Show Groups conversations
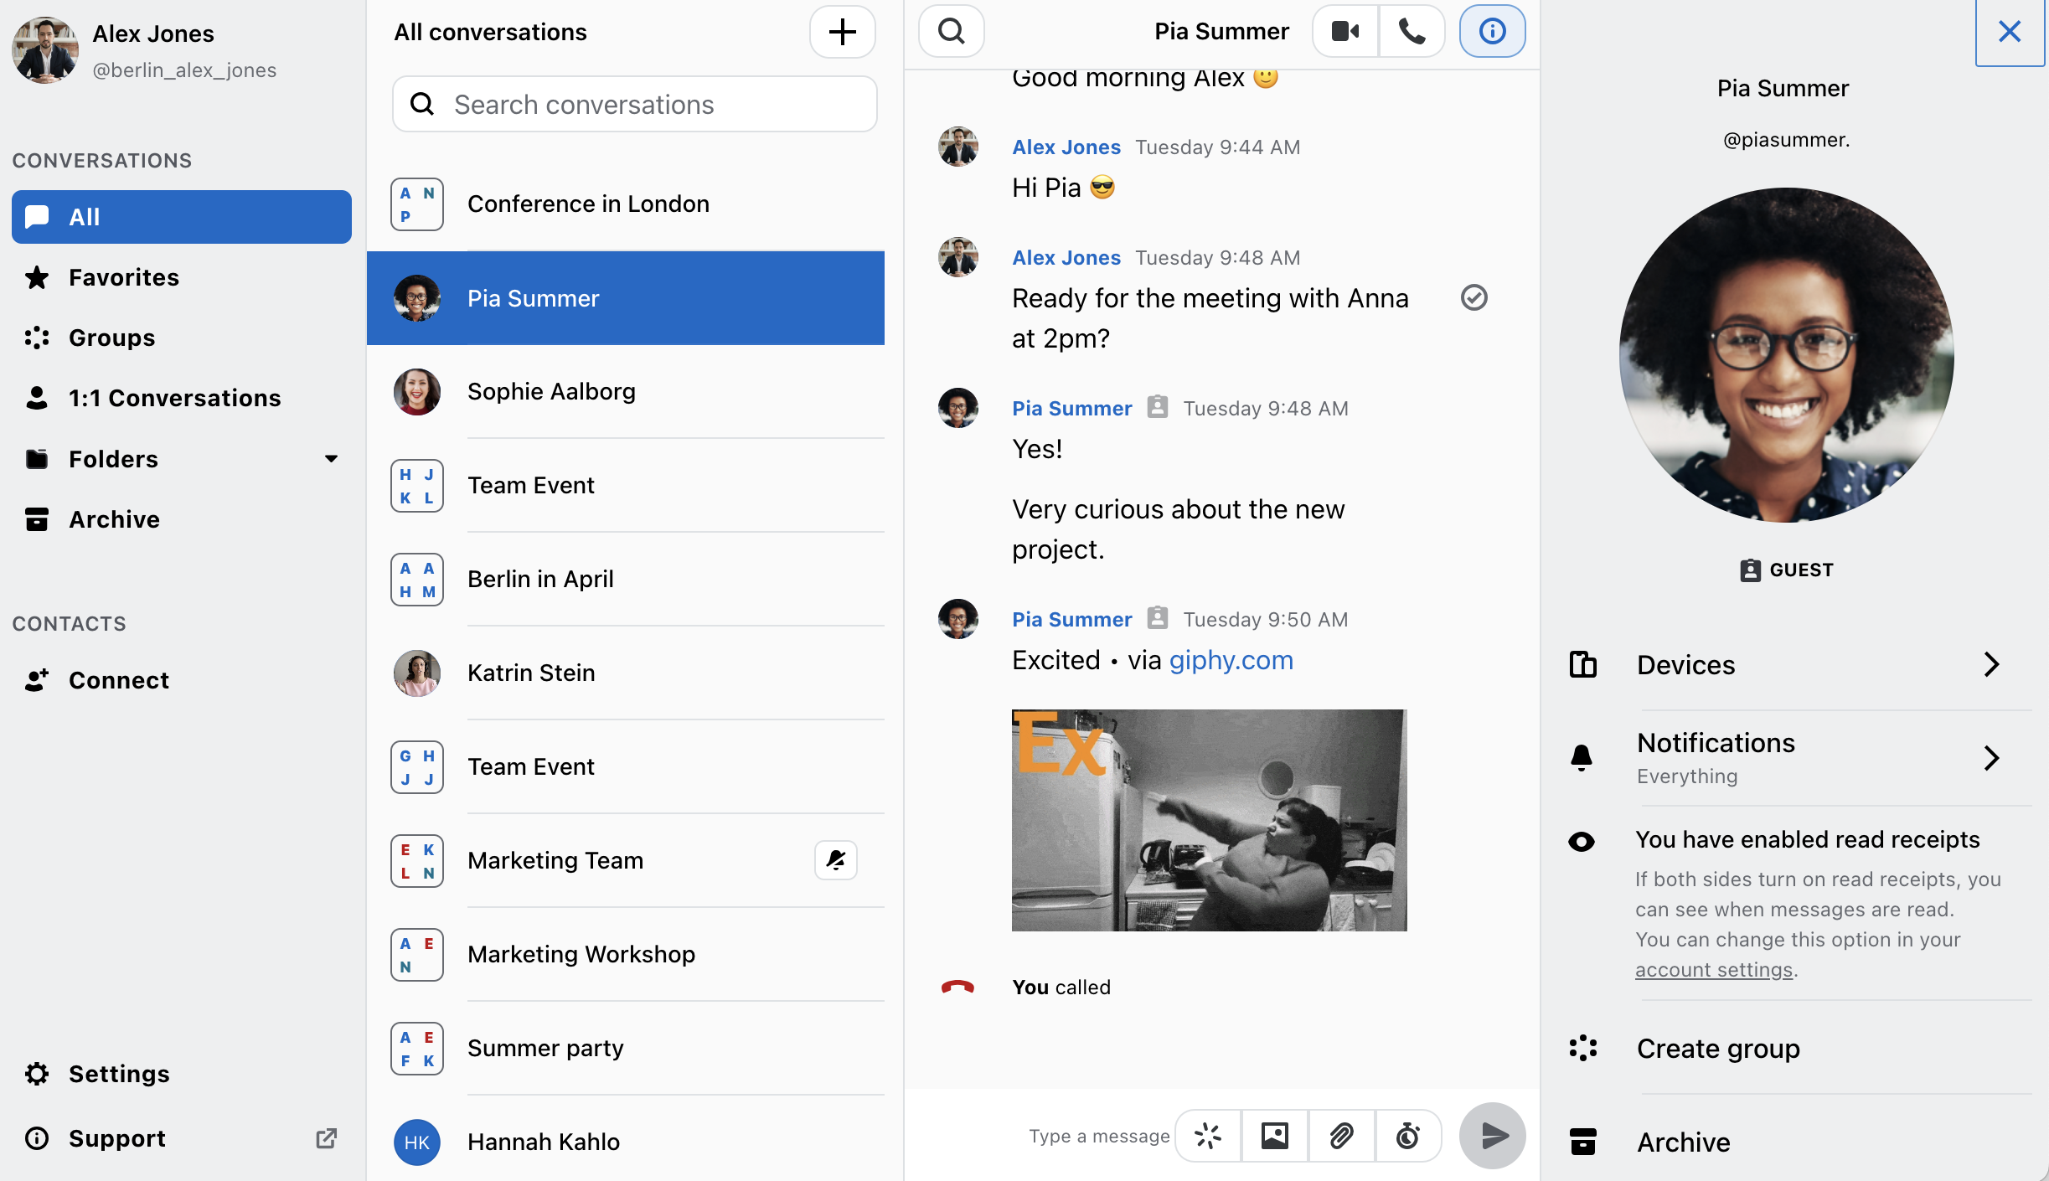 (x=182, y=338)
